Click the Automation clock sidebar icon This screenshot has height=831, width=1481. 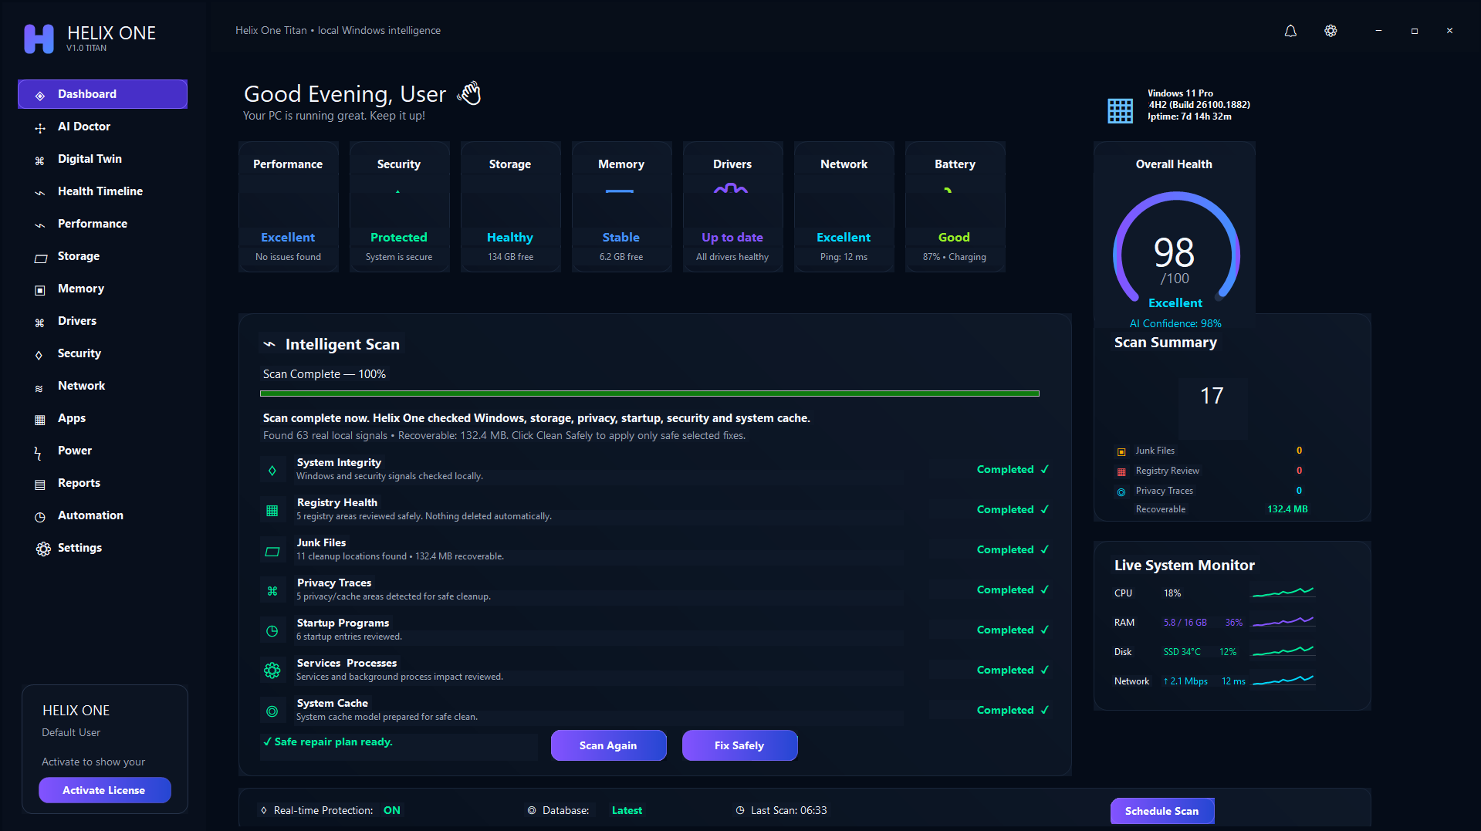[40, 516]
